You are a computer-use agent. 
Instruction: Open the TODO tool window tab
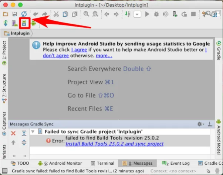[20, 163]
